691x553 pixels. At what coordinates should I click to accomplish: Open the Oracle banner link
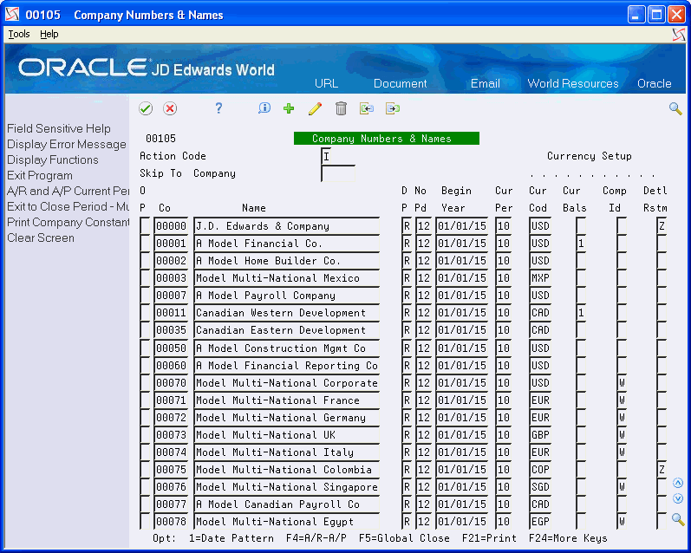click(x=655, y=84)
